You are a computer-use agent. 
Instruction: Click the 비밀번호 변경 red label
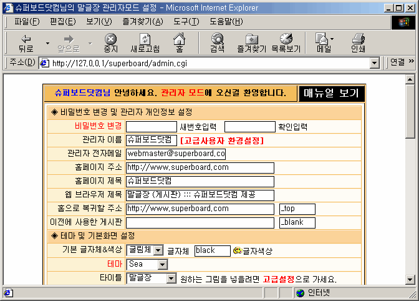tap(99, 126)
